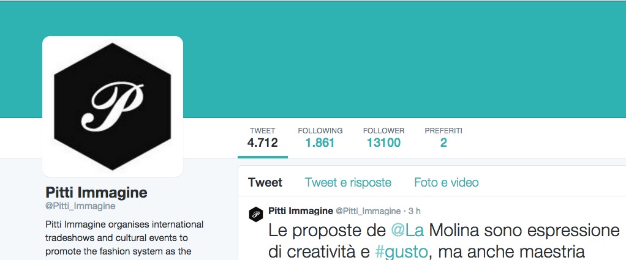Image resolution: width=626 pixels, height=260 pixels.
Task: Open the Preferiti count of 2
Action: click(x=443, y=138)
